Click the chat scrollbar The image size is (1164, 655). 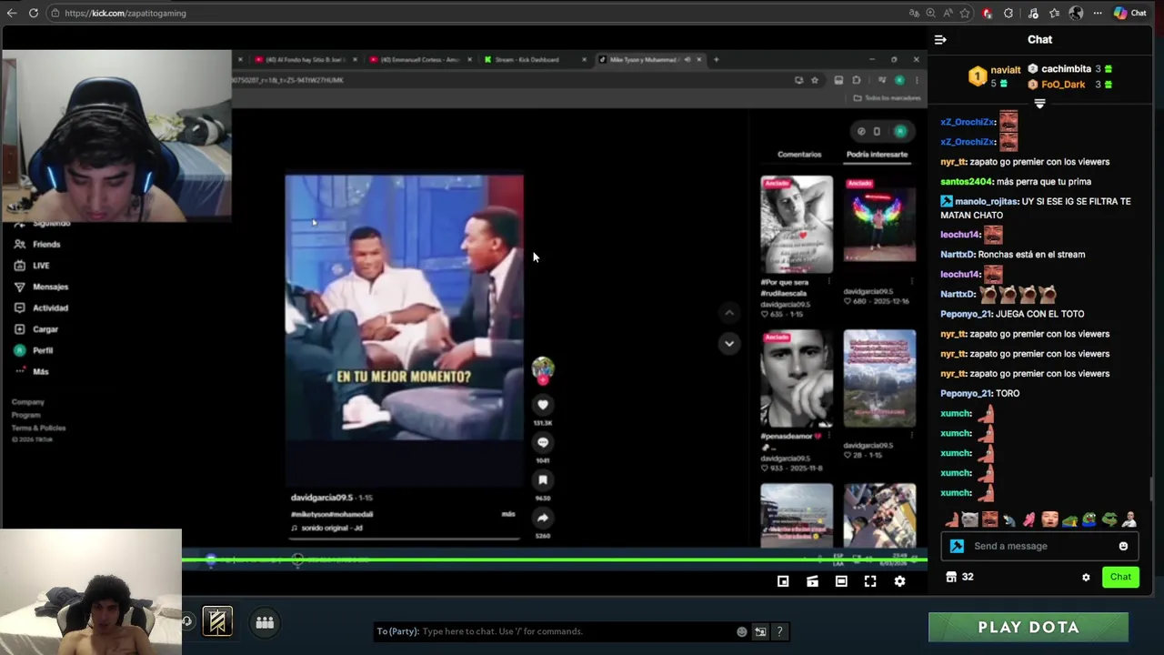click(1151, 488)
